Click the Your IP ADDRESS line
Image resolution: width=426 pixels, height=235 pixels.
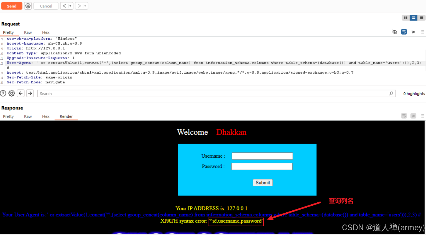tap(211, 208)
